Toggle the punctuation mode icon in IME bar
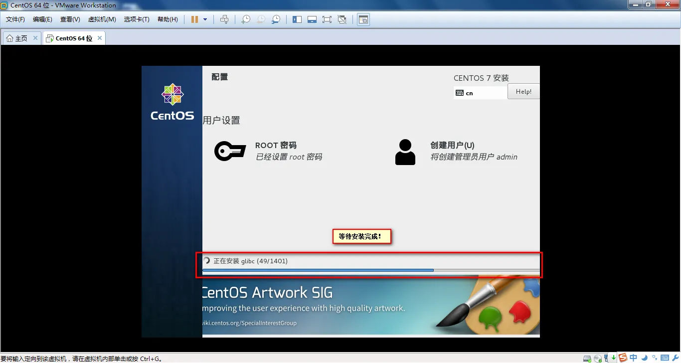Viewport: 681px width, 363px height. point(654,358)
